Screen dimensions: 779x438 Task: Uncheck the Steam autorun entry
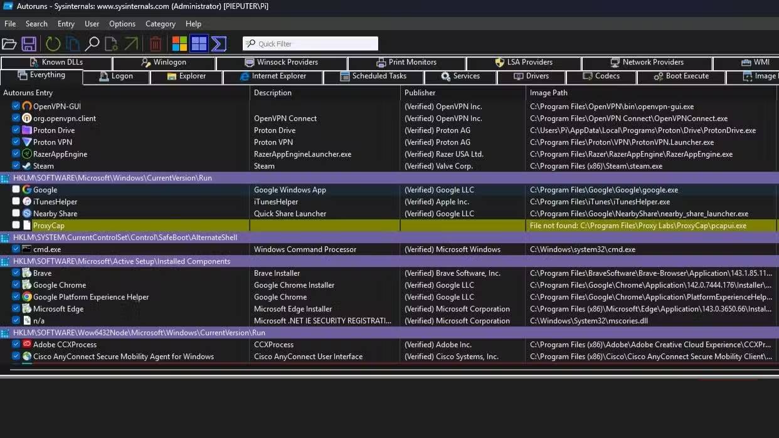[x=16, y=166]
